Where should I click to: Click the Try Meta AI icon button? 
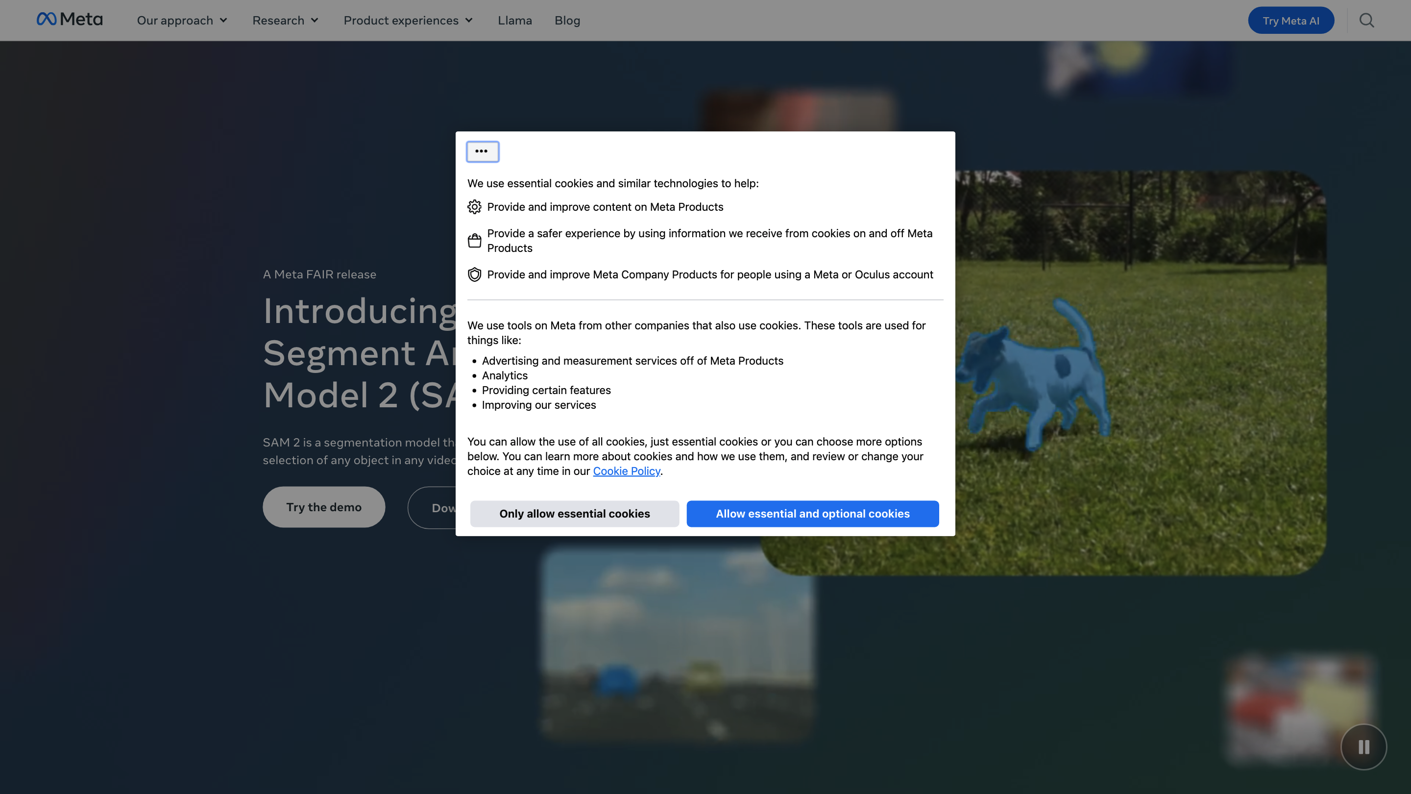point(1291,20)
